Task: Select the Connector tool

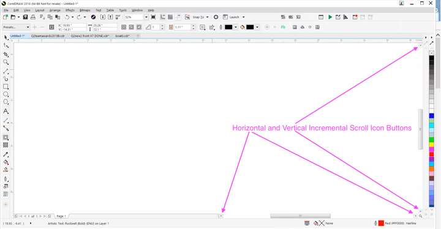Action: [x=6, y=128]
